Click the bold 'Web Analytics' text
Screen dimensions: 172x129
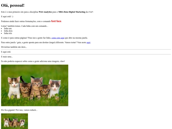point(45,12)
